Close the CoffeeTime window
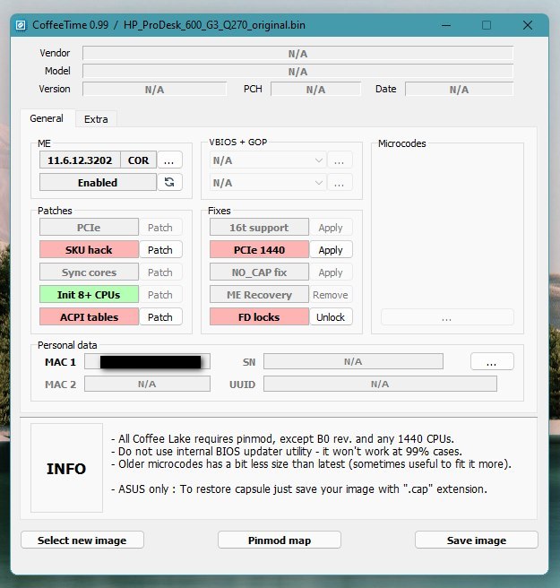The image size is (560, 588). click(x=528, y=25)
